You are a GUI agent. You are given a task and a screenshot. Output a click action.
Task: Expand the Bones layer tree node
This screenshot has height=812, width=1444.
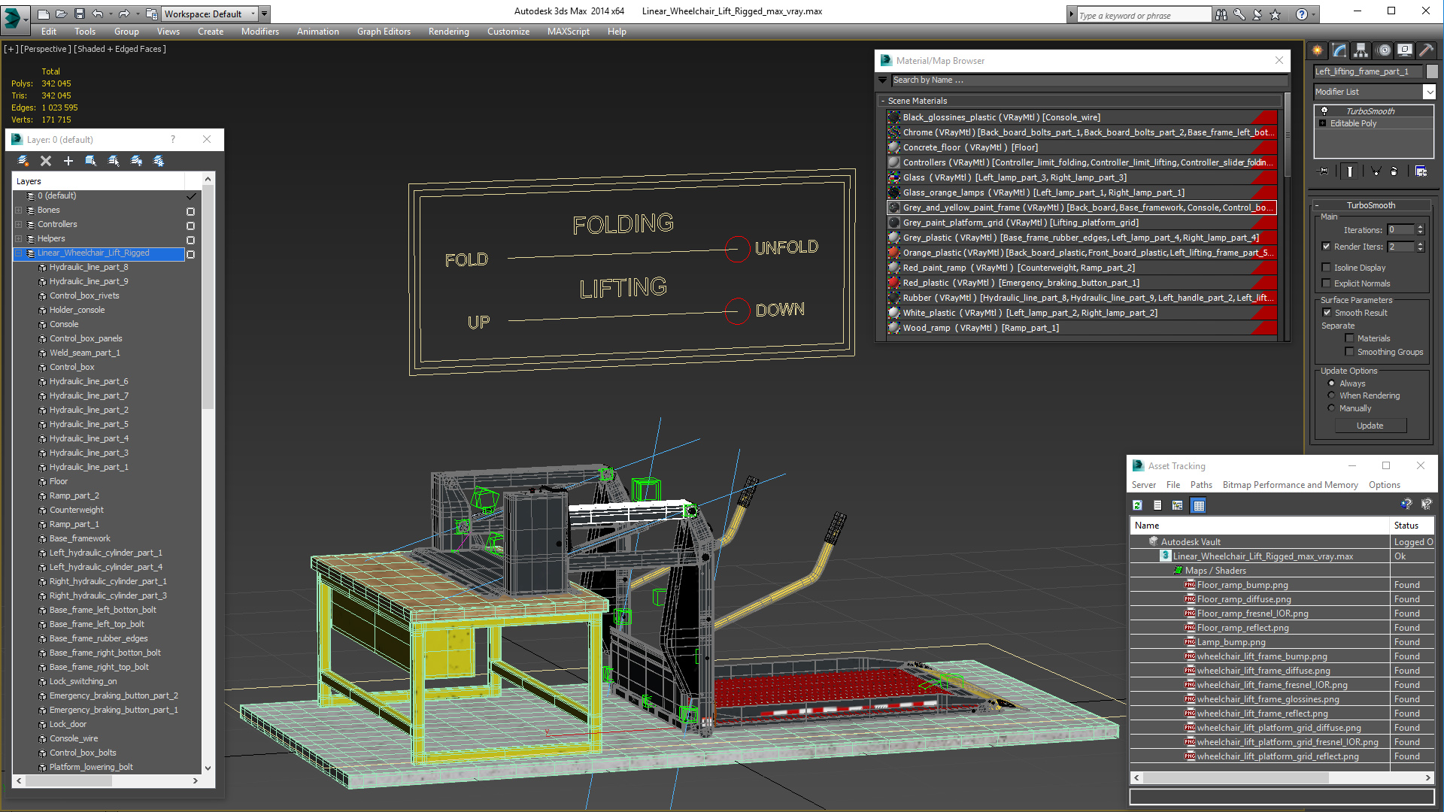click(x=19, y=211)
